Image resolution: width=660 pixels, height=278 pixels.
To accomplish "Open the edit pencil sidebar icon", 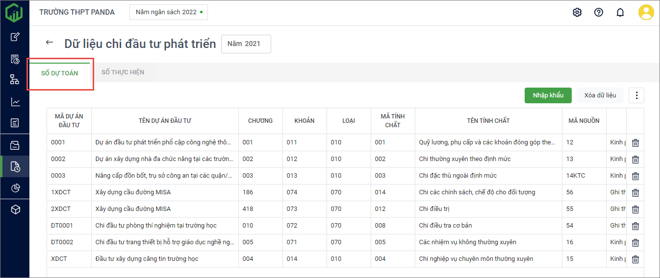I will pos(15,37).
